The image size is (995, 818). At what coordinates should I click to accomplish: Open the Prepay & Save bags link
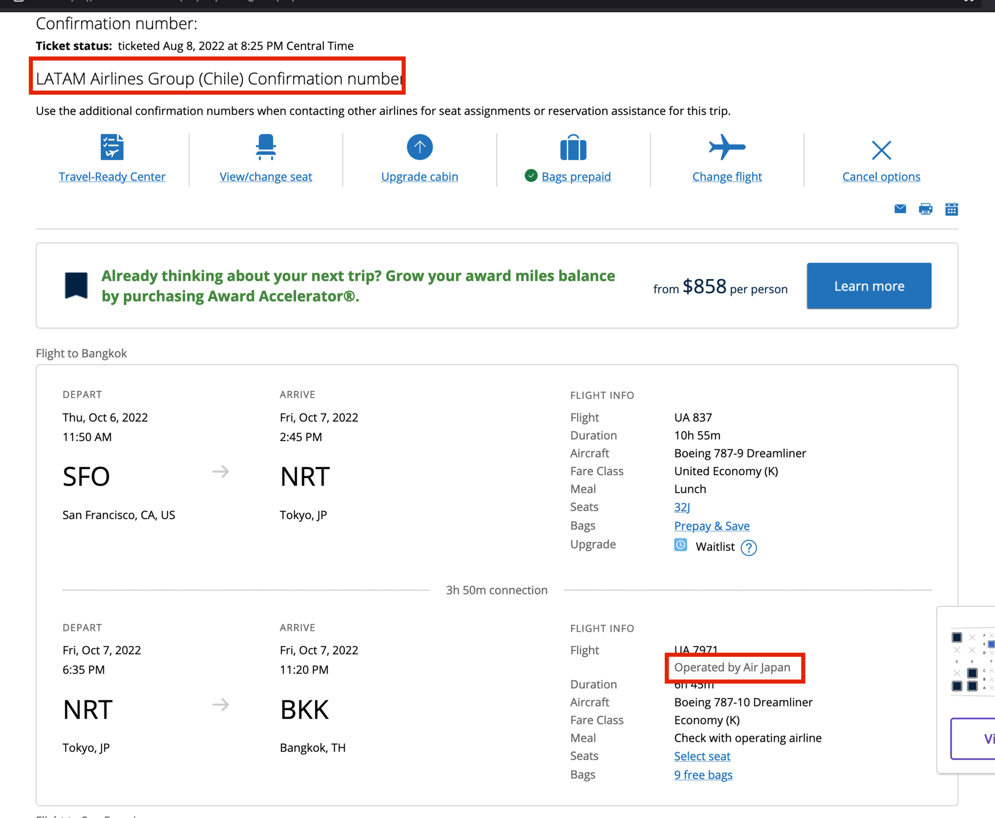[712, 526]
